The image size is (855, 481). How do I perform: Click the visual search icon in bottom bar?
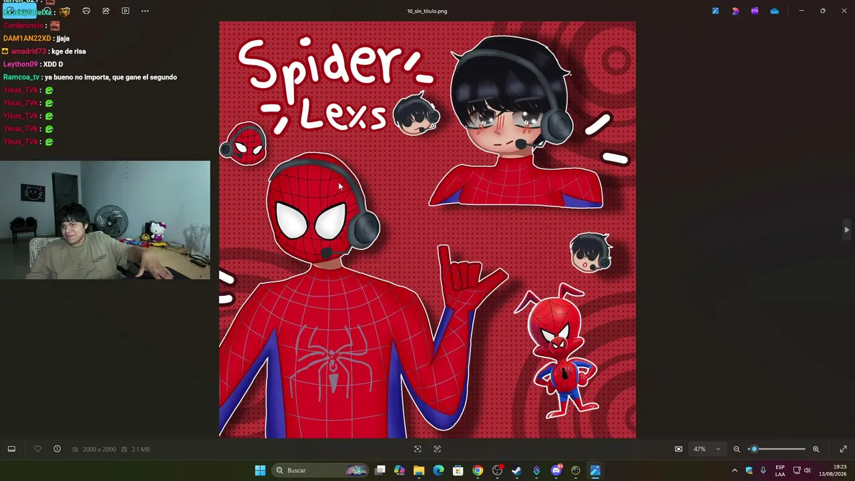[x=417, y=449]
